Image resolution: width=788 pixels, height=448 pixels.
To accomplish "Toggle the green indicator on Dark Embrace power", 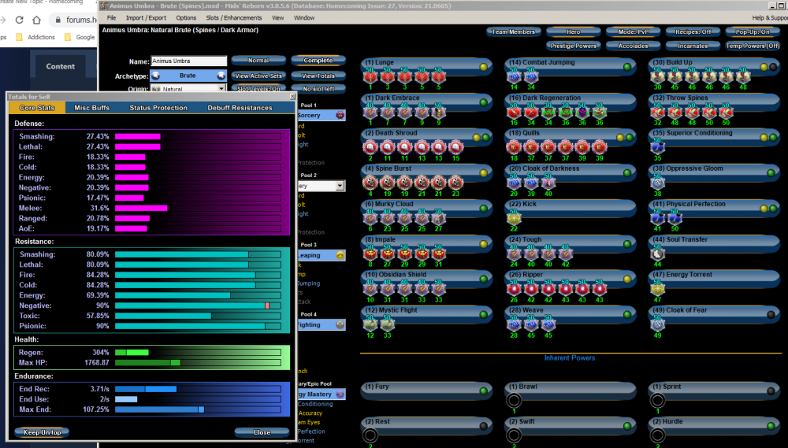I will tap(483, 102).
